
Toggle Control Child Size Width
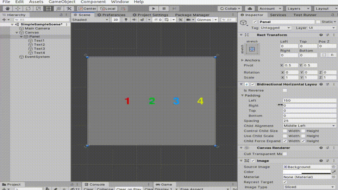pos(285,131)
